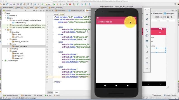Open the Language dropdown in preview
This screenshot has width=179, height=100.
169,14
